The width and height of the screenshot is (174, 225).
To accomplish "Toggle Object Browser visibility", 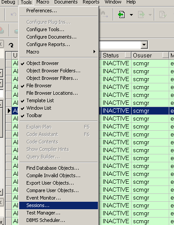I will click(59, 63).
